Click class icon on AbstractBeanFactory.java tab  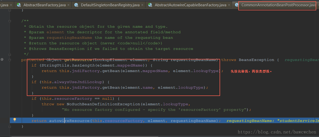pyautogui.click(x=18, y=5)
